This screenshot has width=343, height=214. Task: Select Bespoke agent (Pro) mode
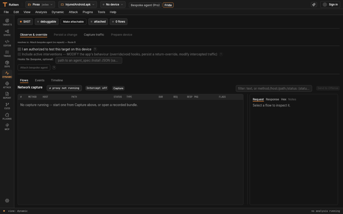145,5
